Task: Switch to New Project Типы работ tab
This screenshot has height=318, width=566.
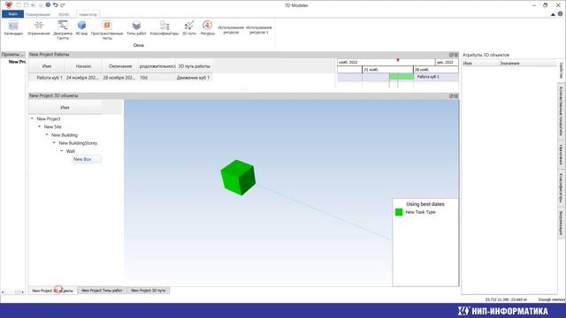Action: pyautogui.click(x=102, y=291)
